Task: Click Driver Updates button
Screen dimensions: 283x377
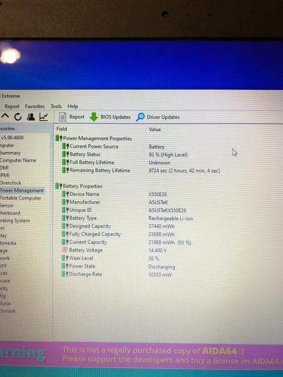Action: point(158,117)
